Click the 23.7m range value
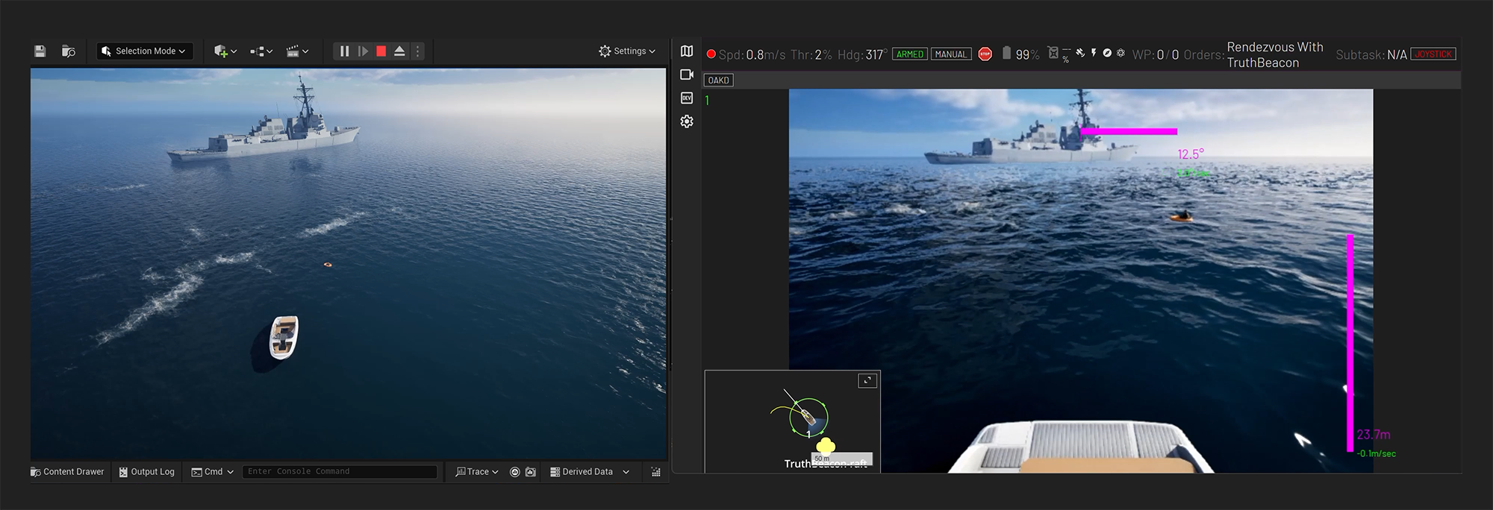Screen dimensions: 1493x510 (x=1374, y=435)
